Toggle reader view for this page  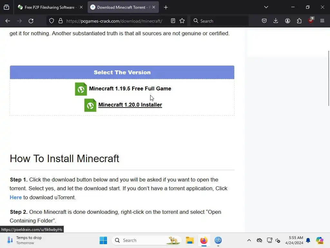(173, 21)
